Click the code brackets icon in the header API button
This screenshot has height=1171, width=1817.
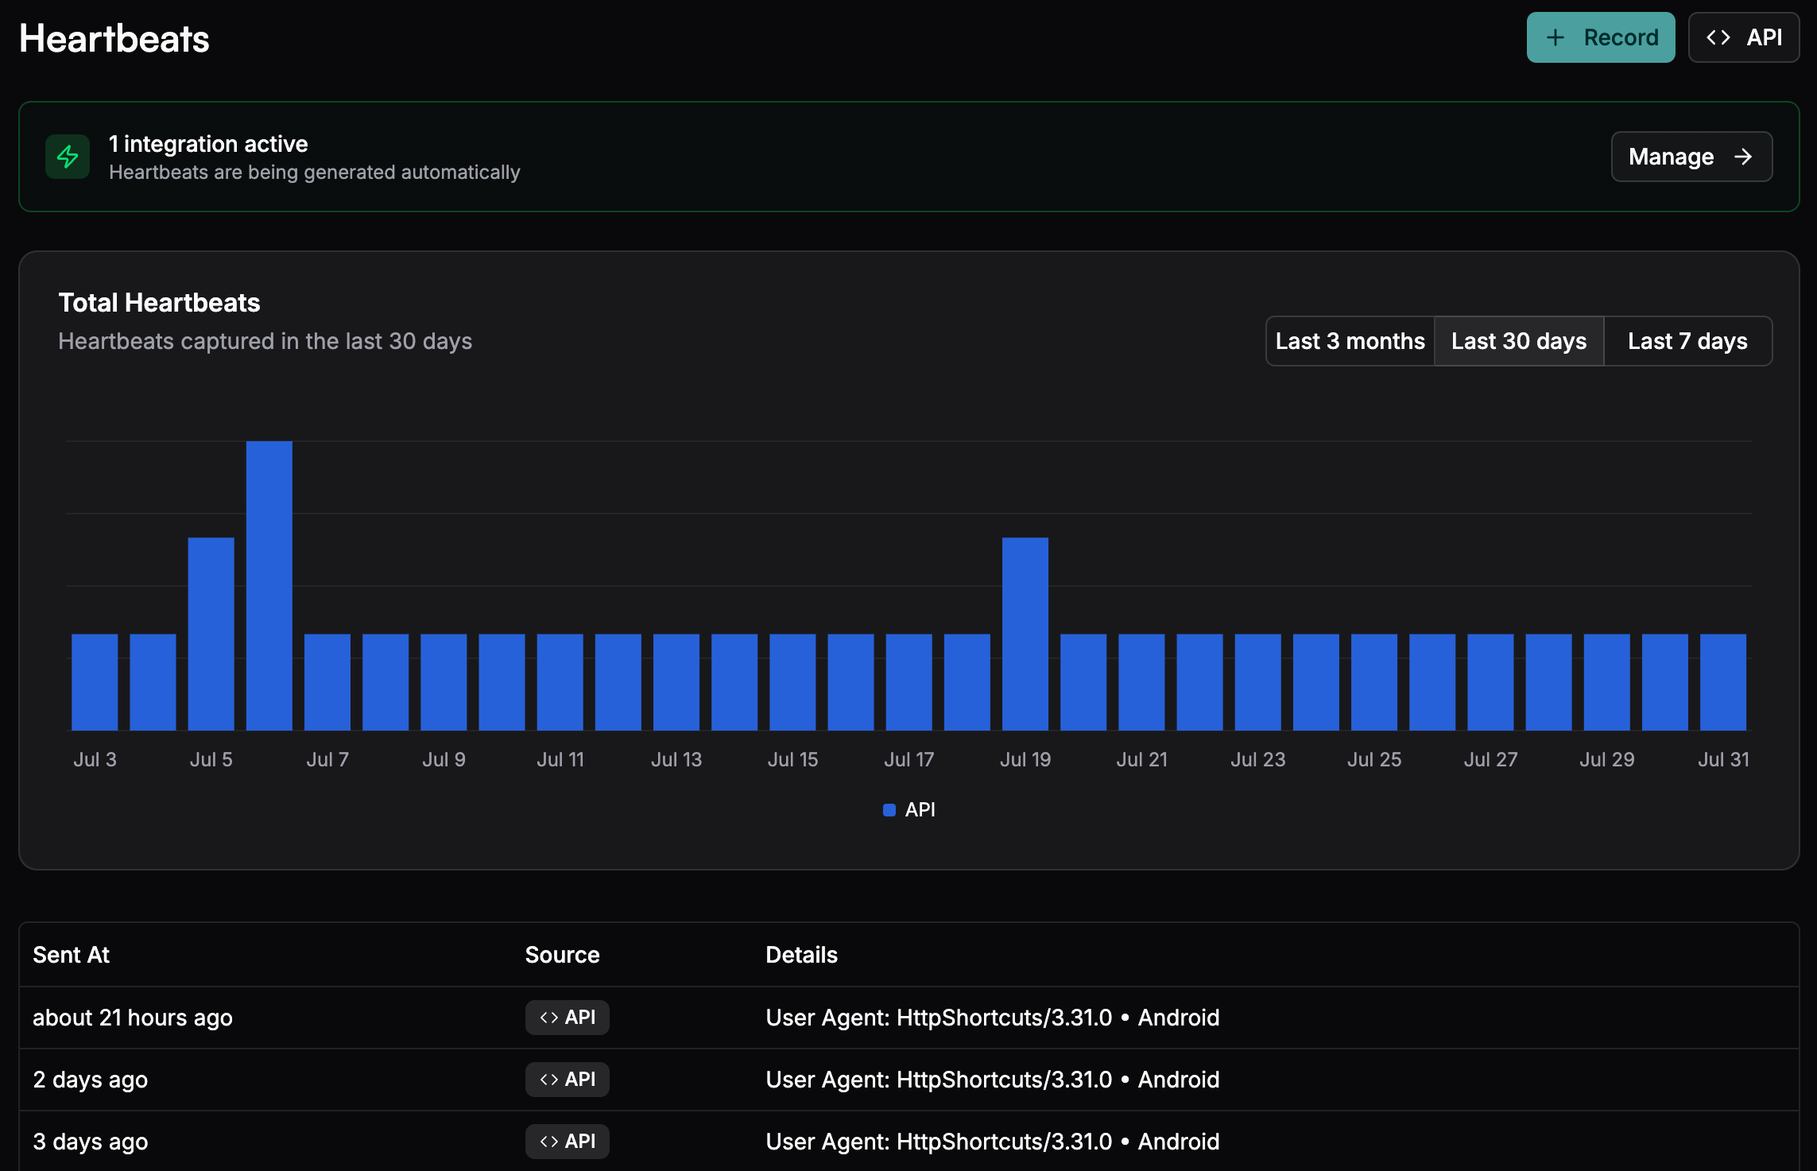(x=1718, y=37)
